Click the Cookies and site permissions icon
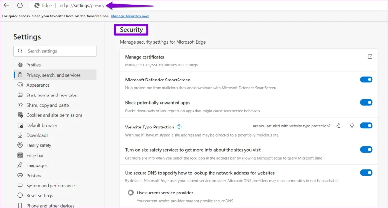Viewport: 388px width, 208px height. point(20,115)
